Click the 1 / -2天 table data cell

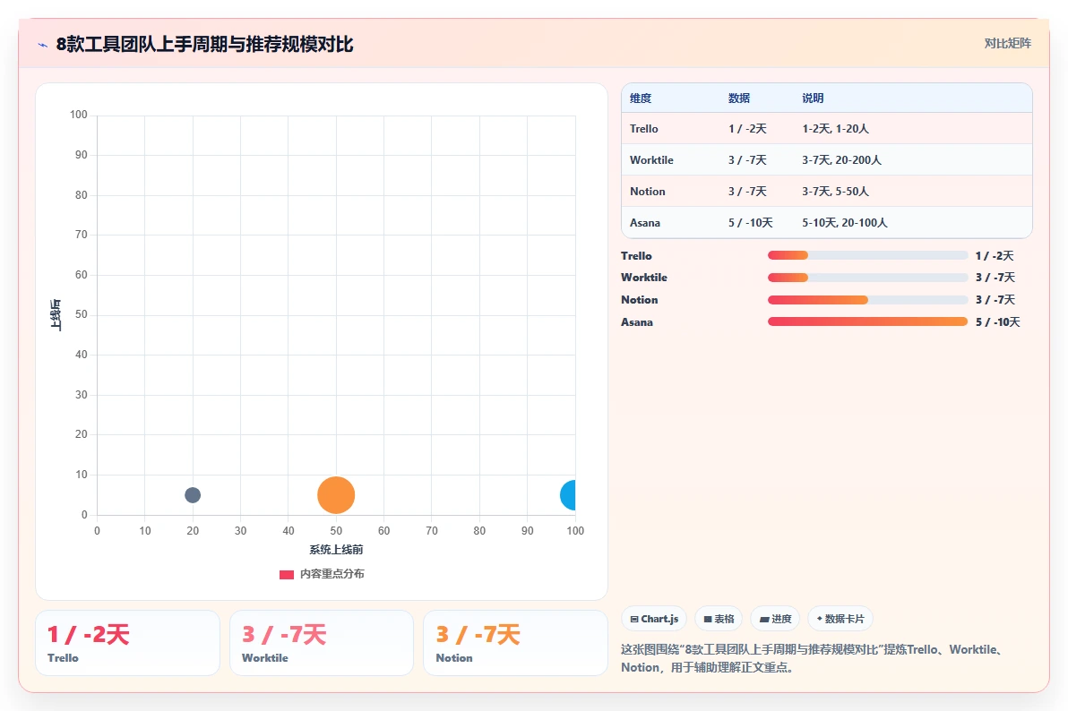(x=747, y=129)
